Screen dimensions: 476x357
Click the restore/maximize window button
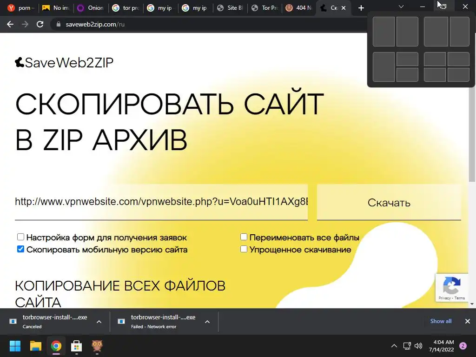443,7
